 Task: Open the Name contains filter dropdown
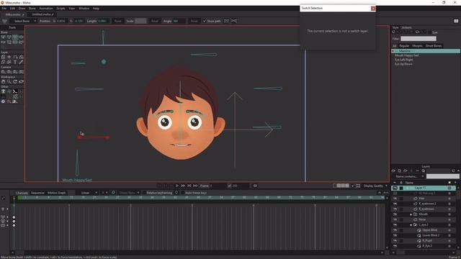coord(408,176)
